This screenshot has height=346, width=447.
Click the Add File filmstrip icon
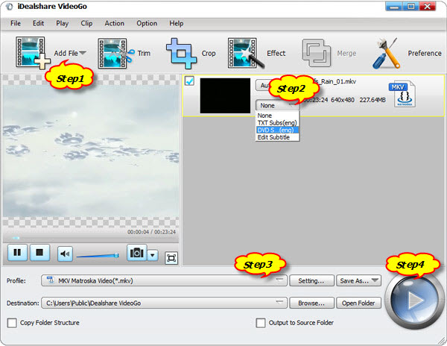[x=33, y=53]
